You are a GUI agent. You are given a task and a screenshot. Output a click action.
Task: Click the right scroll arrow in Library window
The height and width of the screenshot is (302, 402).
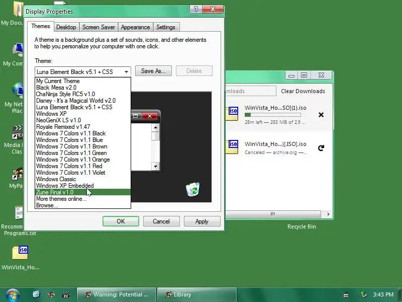tap(329, 214)
